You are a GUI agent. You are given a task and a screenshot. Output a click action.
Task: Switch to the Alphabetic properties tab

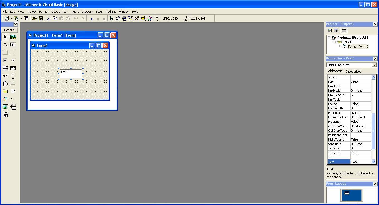pyautogui.click(x=335, y=71)
